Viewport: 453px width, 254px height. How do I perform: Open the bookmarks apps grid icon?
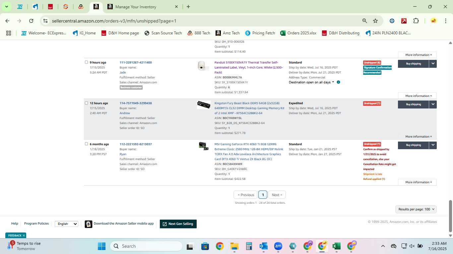pos(9,33)
